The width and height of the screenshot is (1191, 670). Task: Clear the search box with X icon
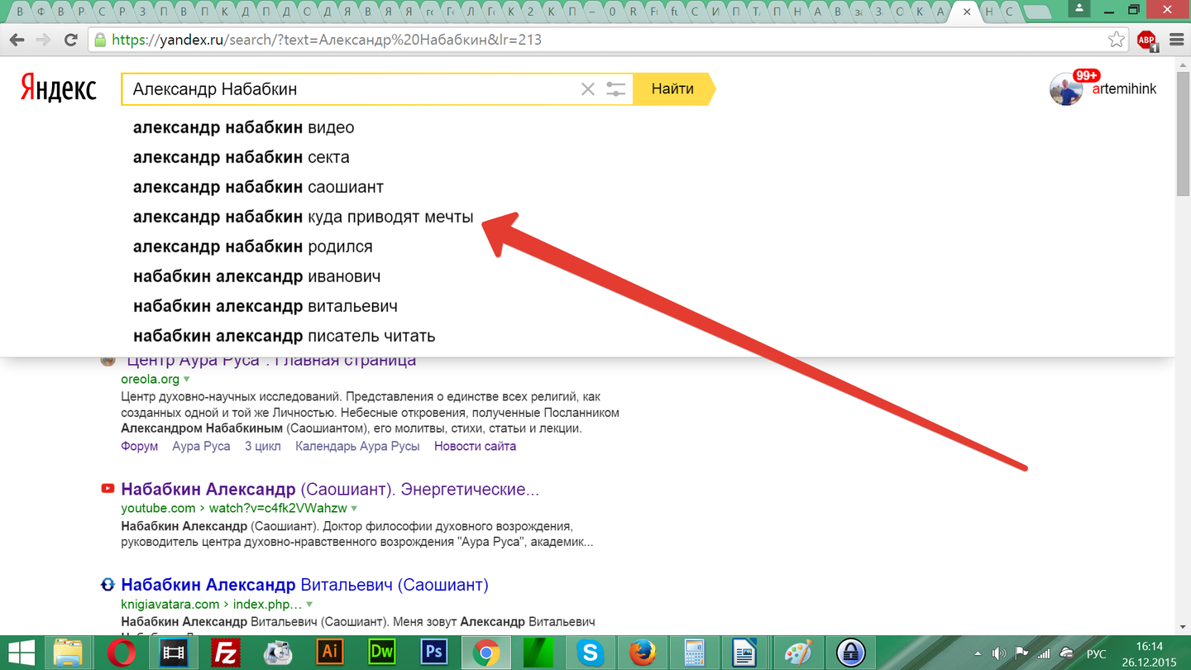[x=588, y=89]
